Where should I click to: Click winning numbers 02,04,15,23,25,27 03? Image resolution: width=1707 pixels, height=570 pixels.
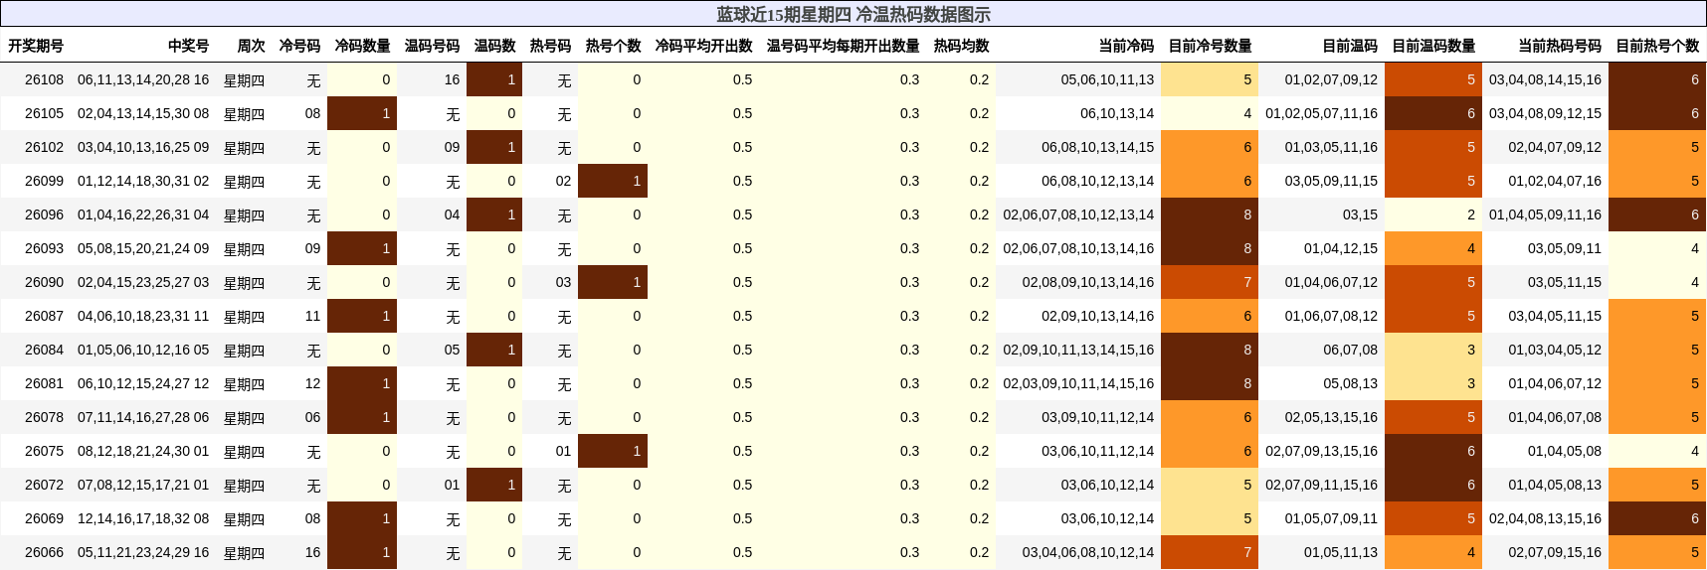tap(143, 282)
